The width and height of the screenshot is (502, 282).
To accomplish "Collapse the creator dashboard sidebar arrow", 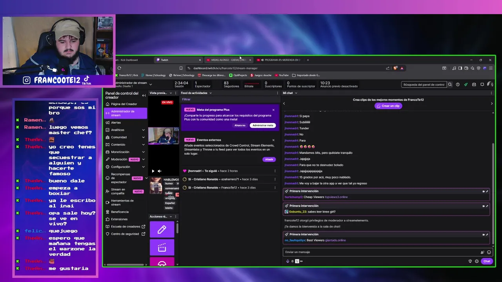I will [x=144, y=95].
